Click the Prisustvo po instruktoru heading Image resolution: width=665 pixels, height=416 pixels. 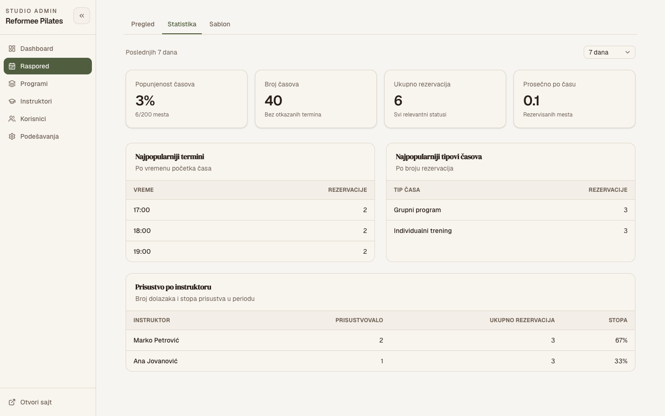tap(173, 287)
